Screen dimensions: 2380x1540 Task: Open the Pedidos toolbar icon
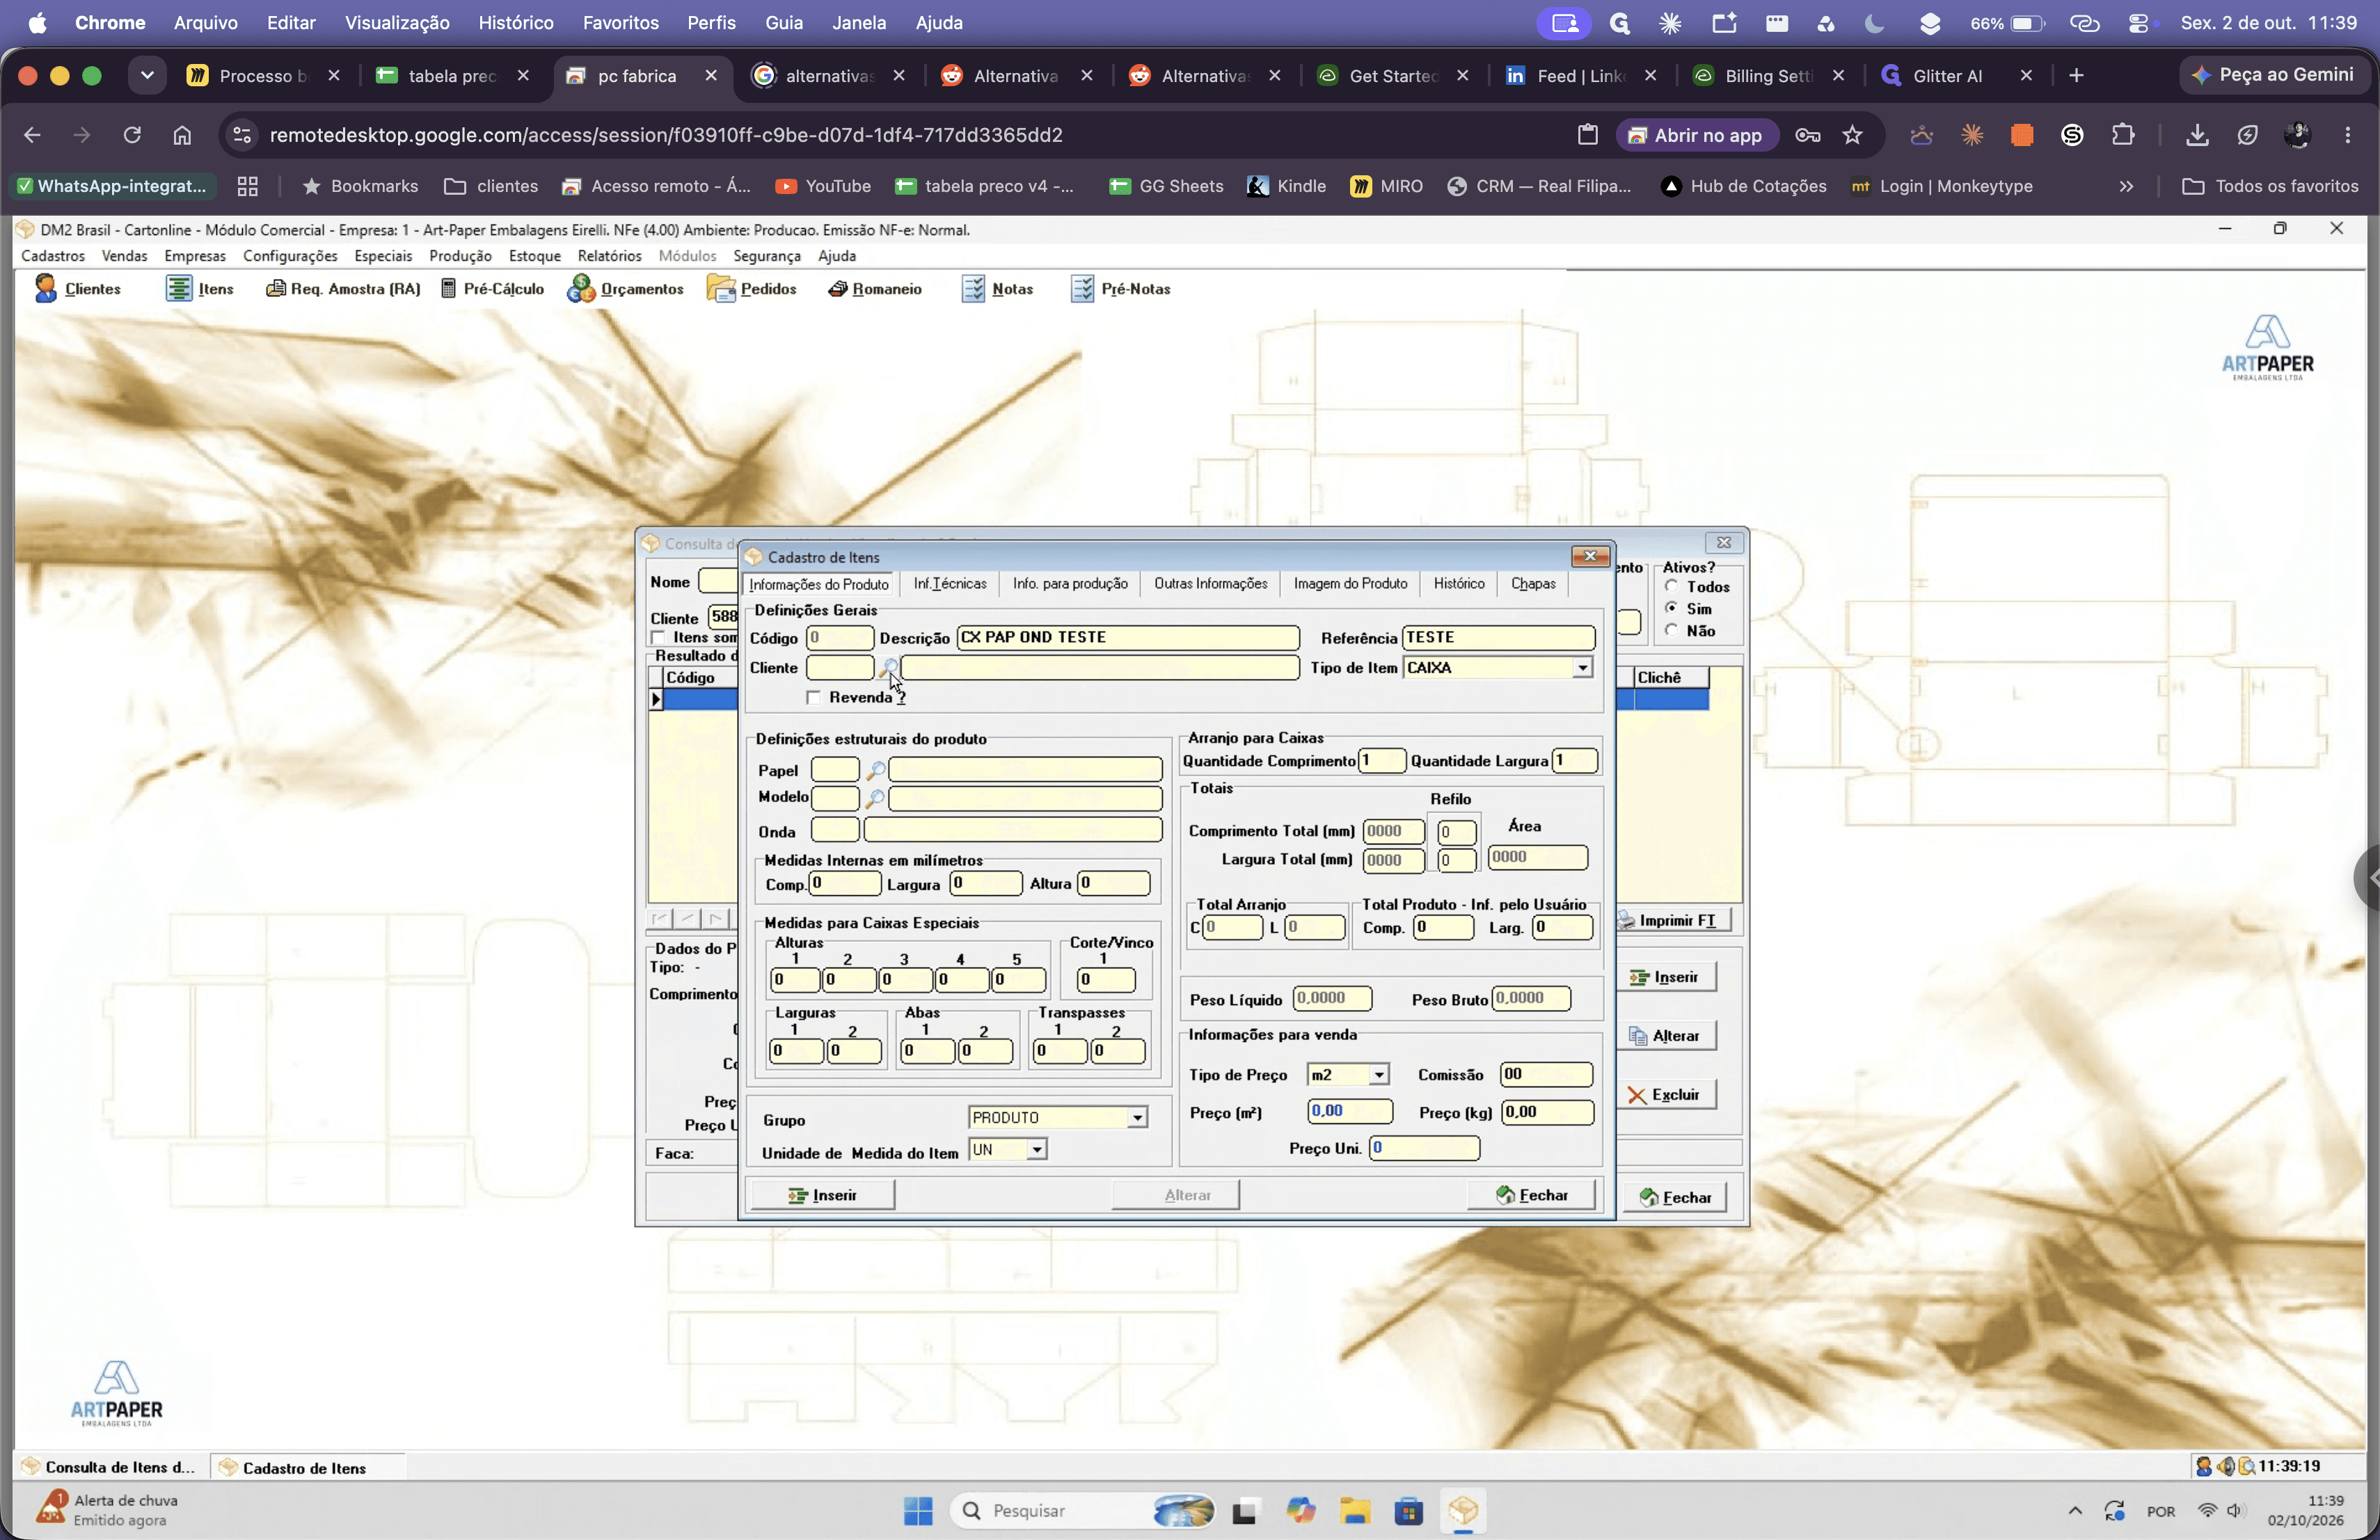751,289
